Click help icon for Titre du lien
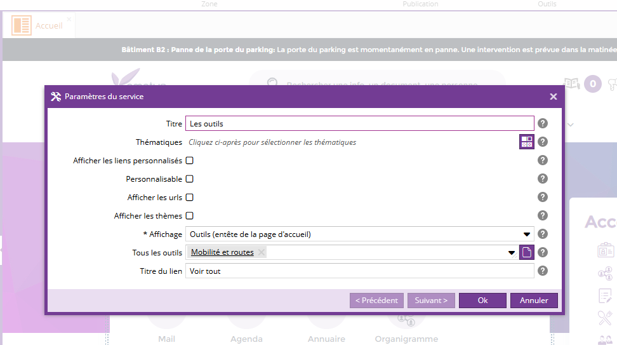617x345 pixels. click(x=543, y=271)
